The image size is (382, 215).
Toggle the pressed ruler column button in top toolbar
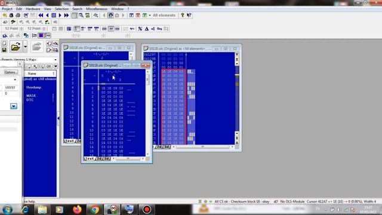coord(75,15)
